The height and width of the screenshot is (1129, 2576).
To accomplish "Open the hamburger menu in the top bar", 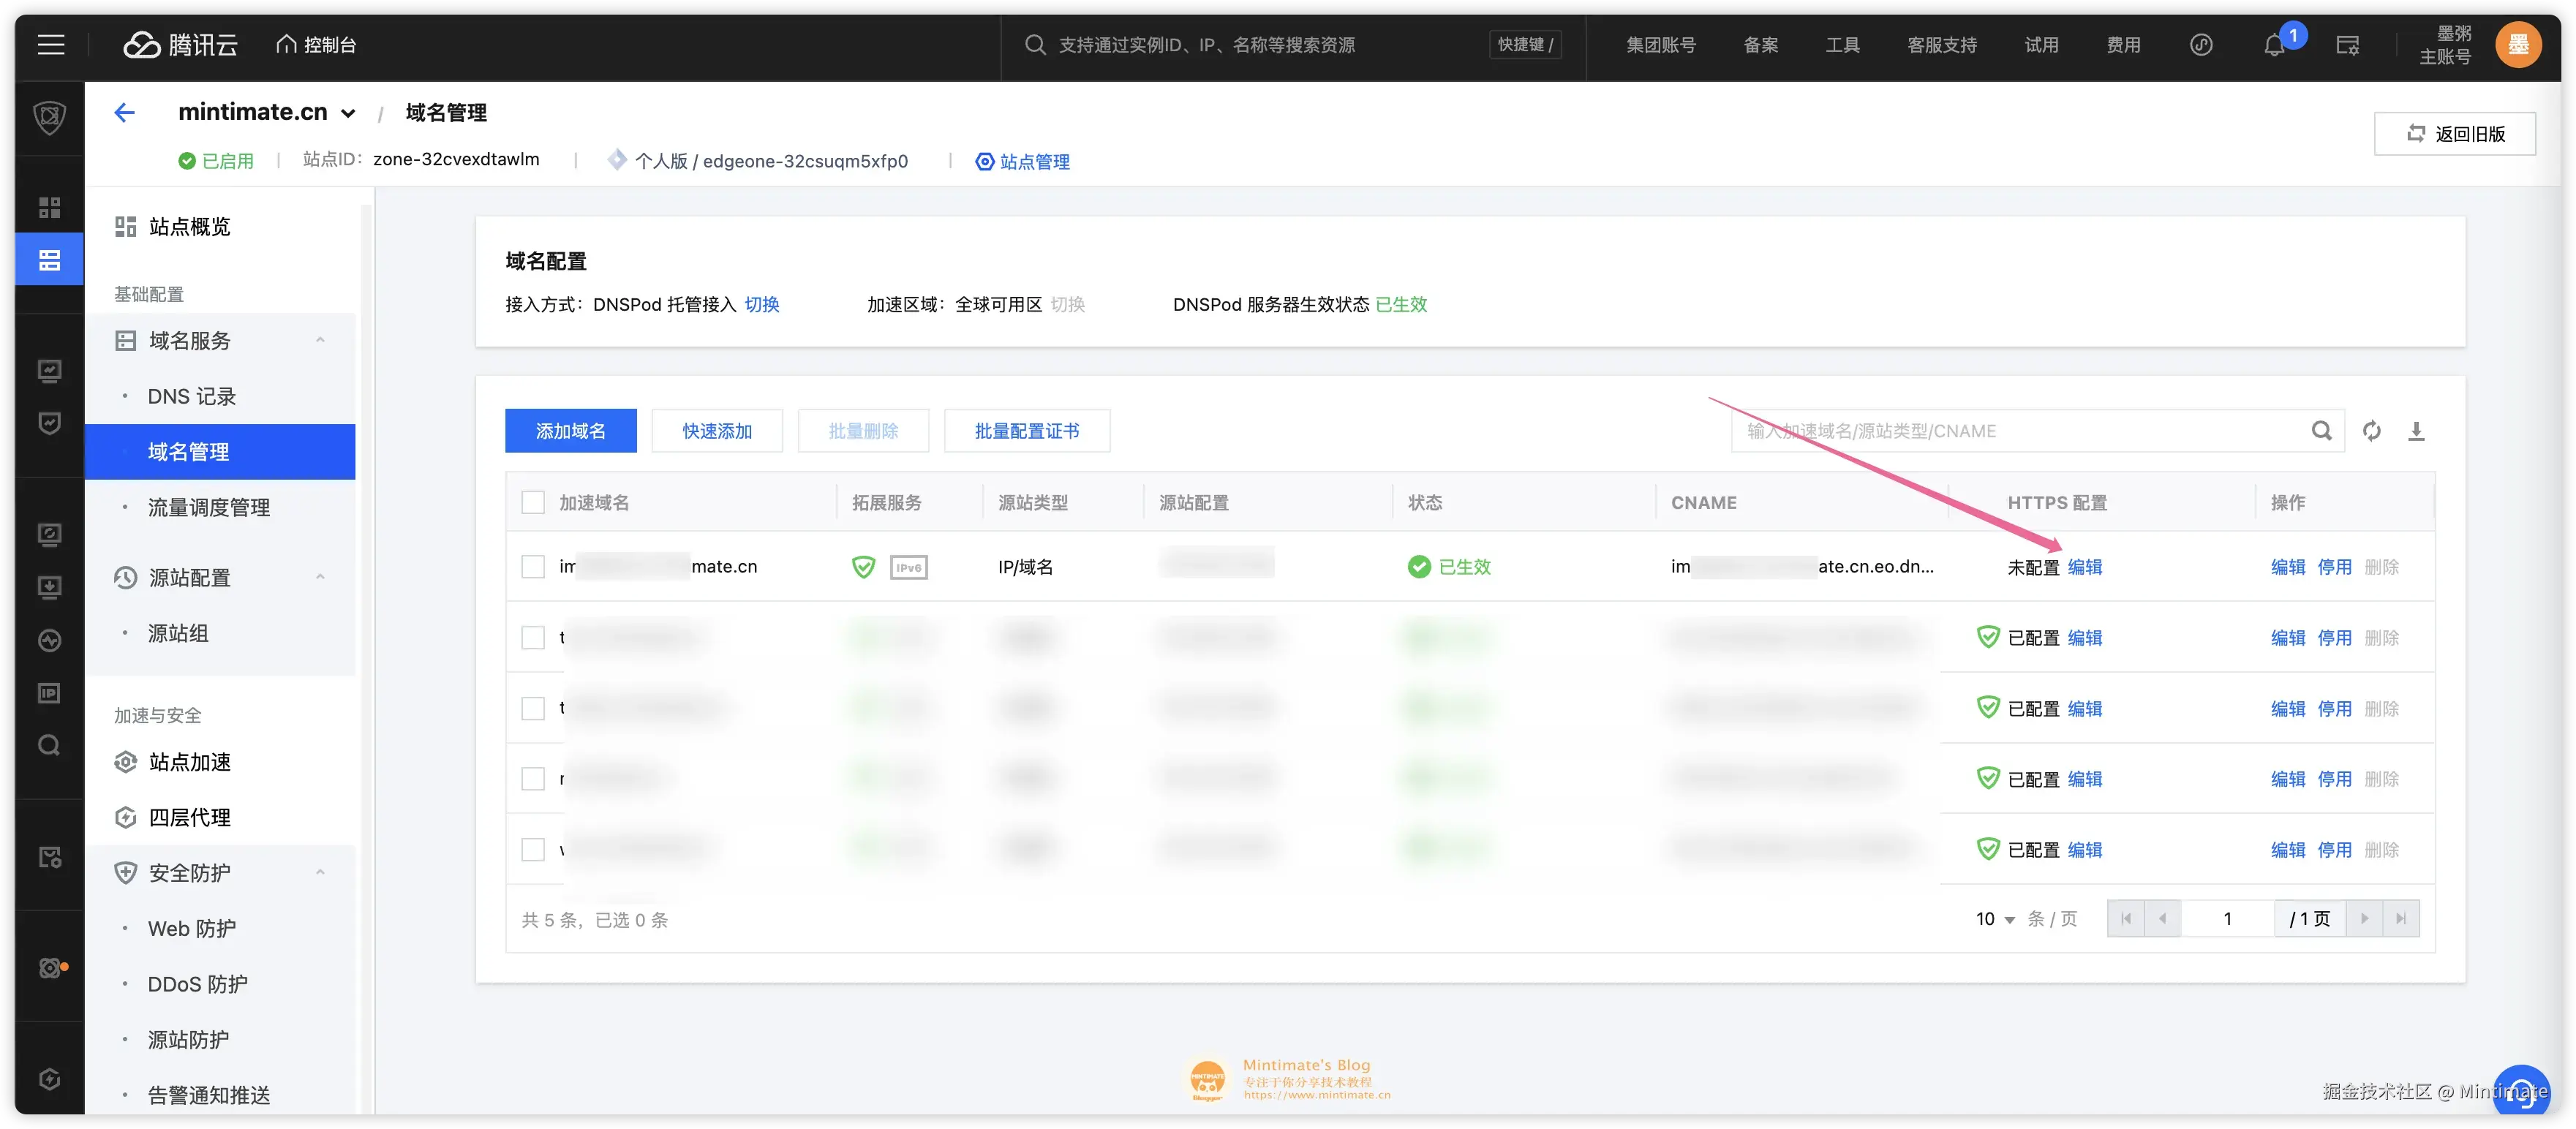I will coord(51,44).
